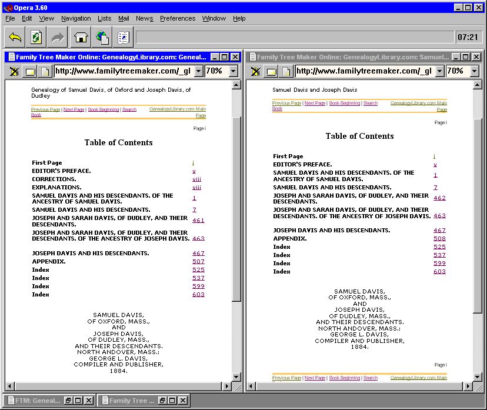Click the yellow card icon in right window
Viewport: 487px width, 410px height.
click(271, 72)
